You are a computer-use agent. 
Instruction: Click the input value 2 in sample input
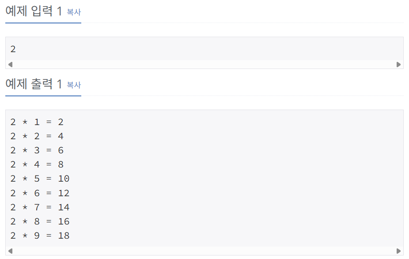point(13,49)
